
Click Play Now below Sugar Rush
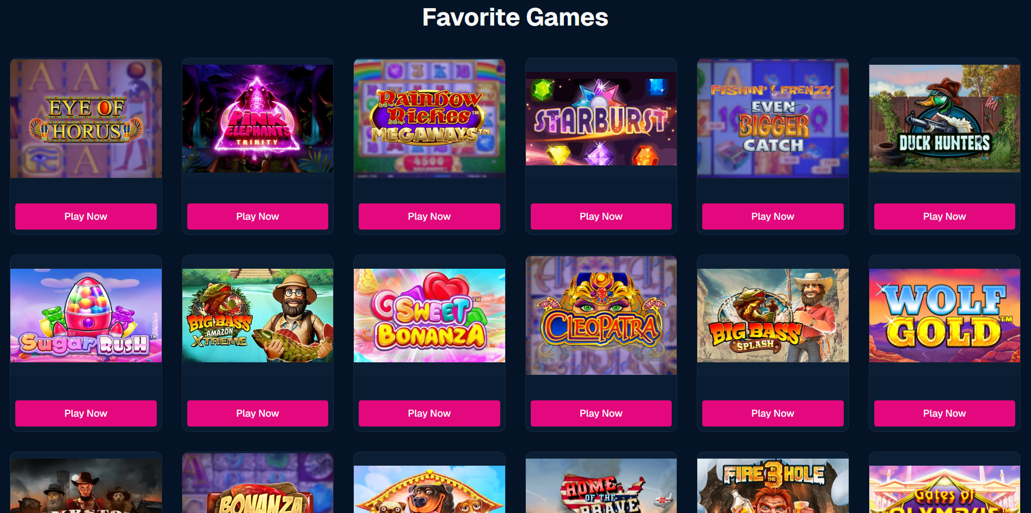click(86, 413)
